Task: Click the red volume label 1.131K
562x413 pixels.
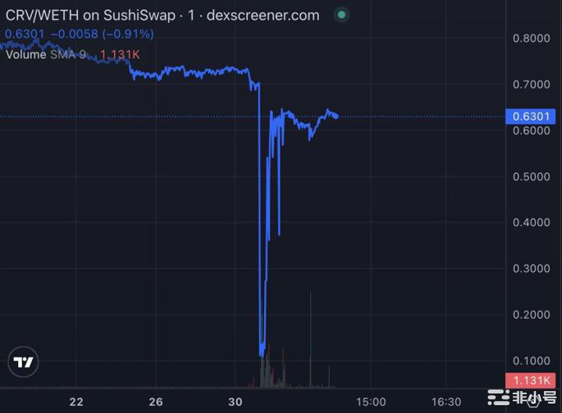Action: [x=531, y=380]
